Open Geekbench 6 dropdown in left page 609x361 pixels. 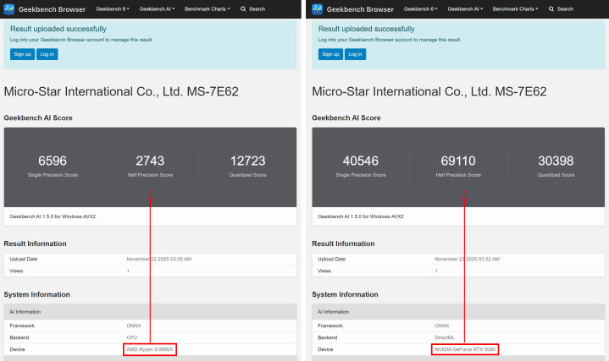(x=114, y=8)
